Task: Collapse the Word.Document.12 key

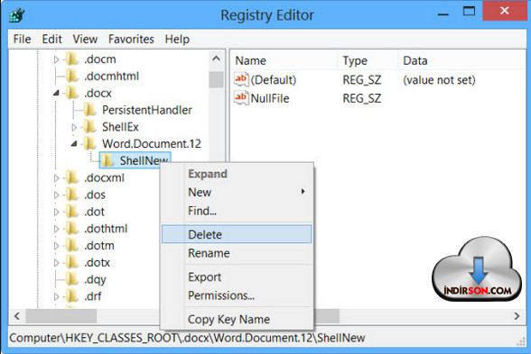Action: click(x=74, y=144)
